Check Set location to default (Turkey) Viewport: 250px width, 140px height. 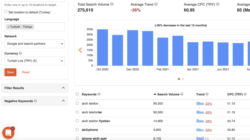pos(6,12)
